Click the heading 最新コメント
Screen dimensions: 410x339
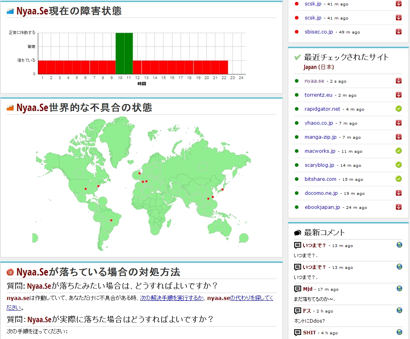(324, 233)
